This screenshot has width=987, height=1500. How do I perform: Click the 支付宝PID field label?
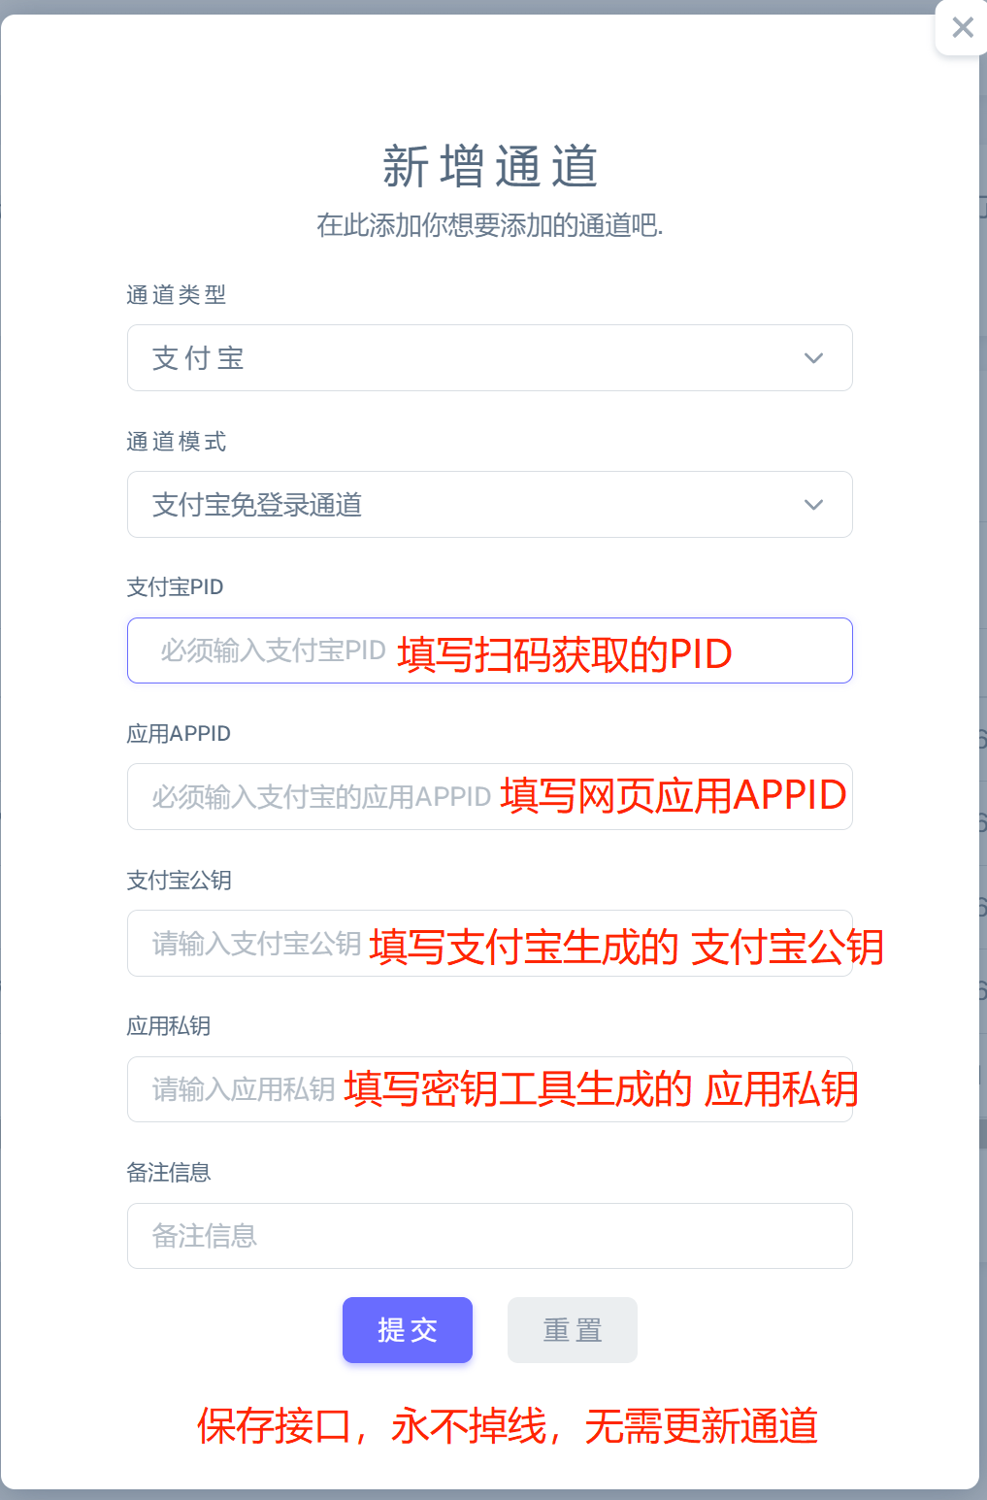tap(176, 587)
